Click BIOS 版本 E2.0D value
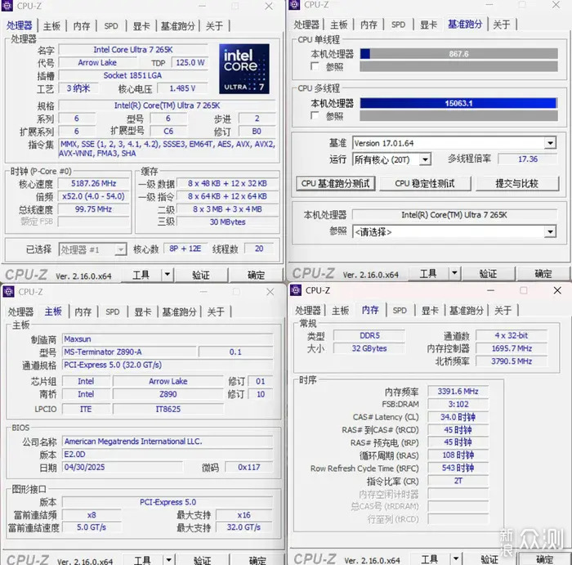 (x=168, y=454)
